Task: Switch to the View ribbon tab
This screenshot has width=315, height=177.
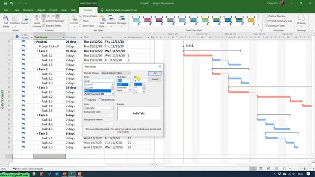Action: click(x=64, y=10)
